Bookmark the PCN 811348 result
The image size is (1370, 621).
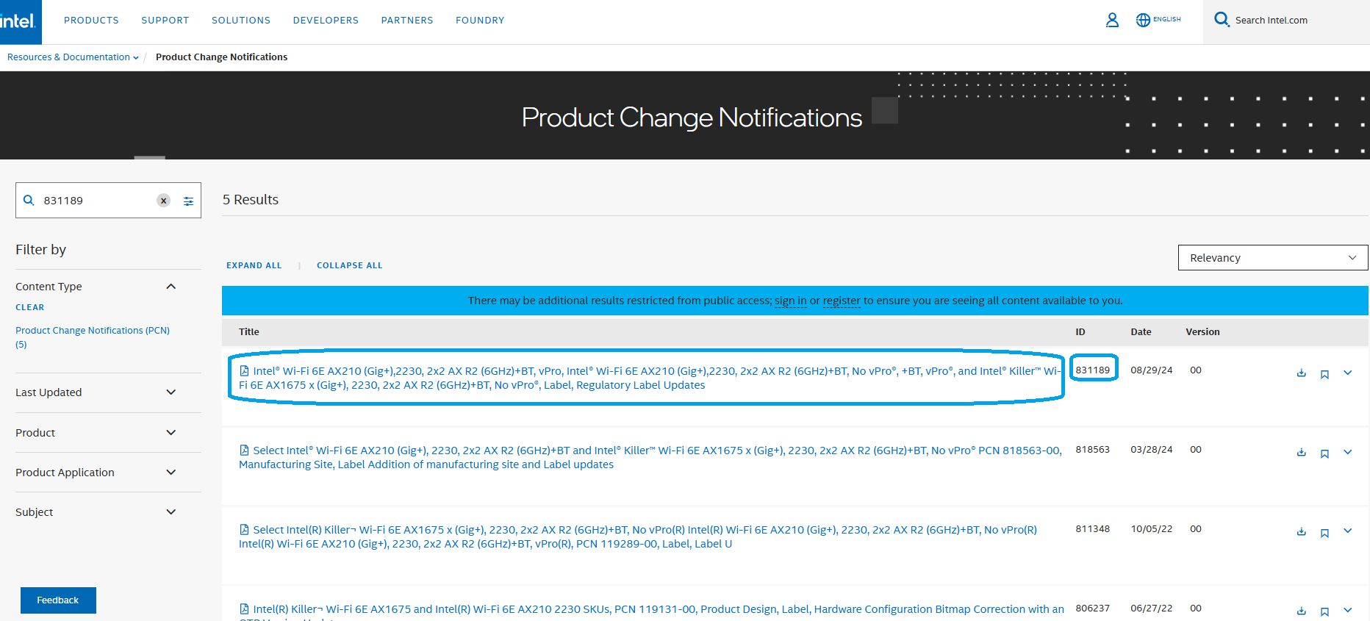[1324, 533]
